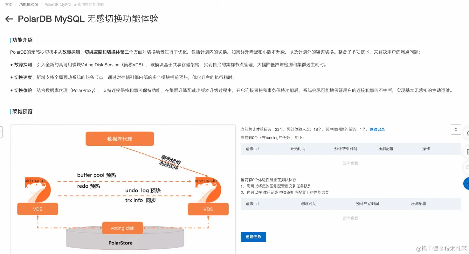The image size is (469, 254).
Task: Click the 切换速度 bullet heading
Action: [23, 77]
